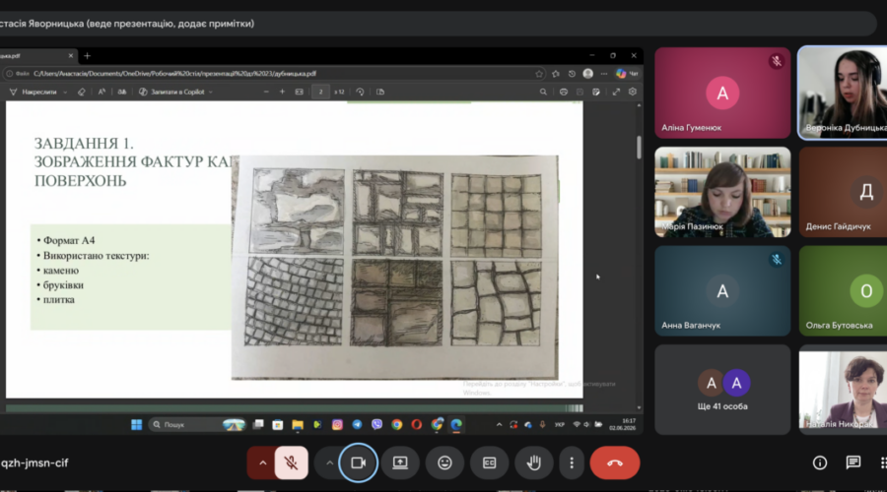Select Вероніка Дубницька video tile
Viewport: 887px width, 492px height.
click(x=843, y=92)
